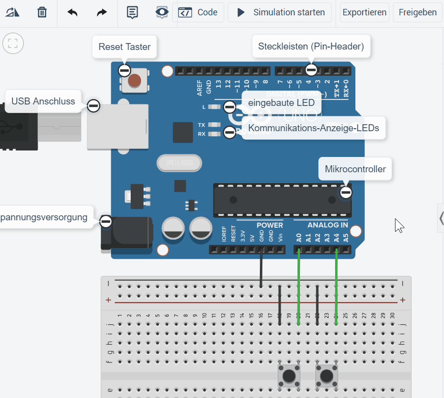The width and height of the screenshot is (444, 398).
Task: Click the trash icon to delete selection
Action: point(42,12)
